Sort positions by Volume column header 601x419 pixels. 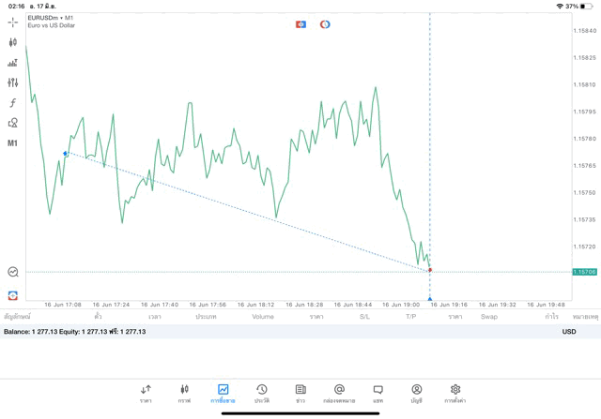(263, 317)
